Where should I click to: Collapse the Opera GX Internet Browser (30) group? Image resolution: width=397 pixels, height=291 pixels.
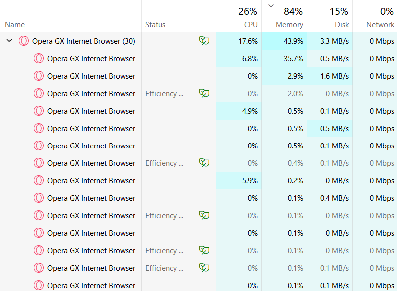click(9, 41)
